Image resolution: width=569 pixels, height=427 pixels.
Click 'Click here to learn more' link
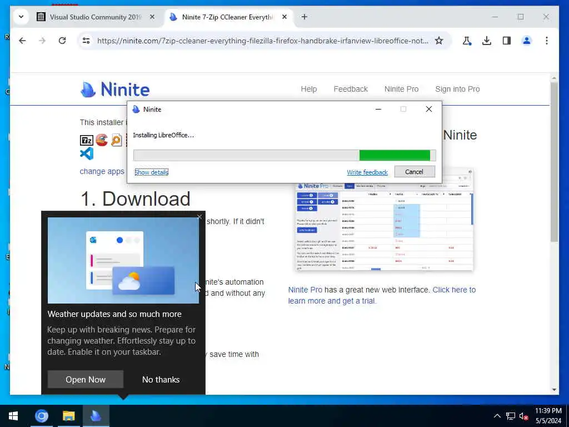click(x=382, y=295)
